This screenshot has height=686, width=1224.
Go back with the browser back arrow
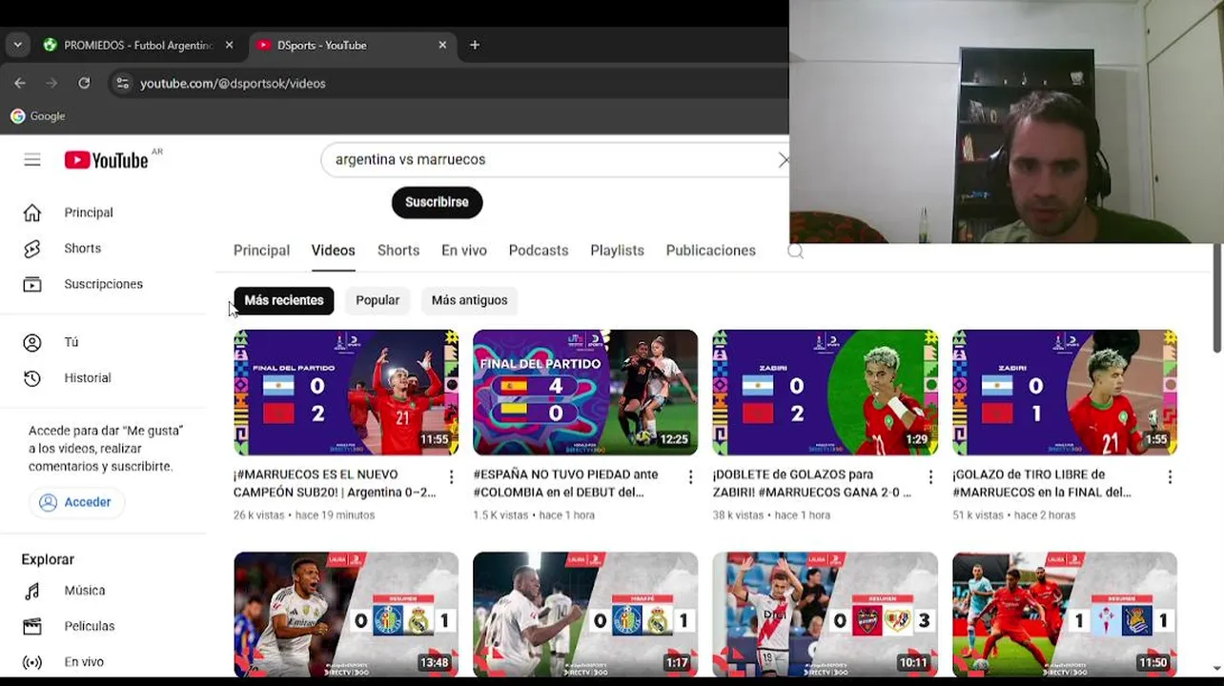click(20, 83)
